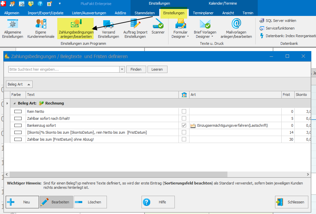
Task: Launch Brief Vorlagen Designer
Action: (205, 29)
